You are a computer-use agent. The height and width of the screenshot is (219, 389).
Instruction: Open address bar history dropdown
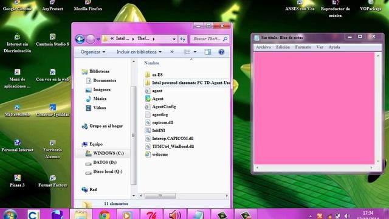click(174, 39)
